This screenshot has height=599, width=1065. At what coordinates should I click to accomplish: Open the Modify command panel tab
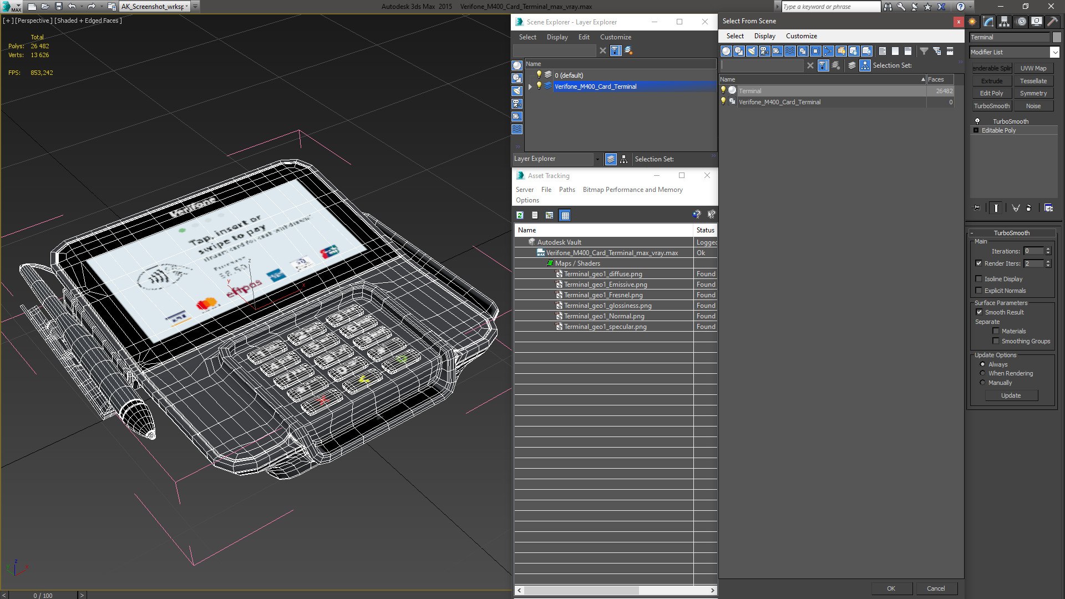click(x=988, y=22)
